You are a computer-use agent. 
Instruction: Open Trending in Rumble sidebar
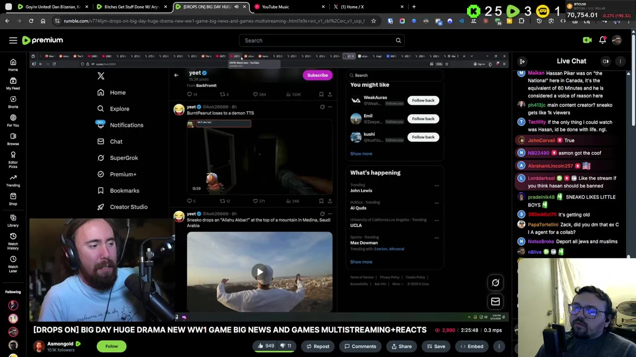13,180
